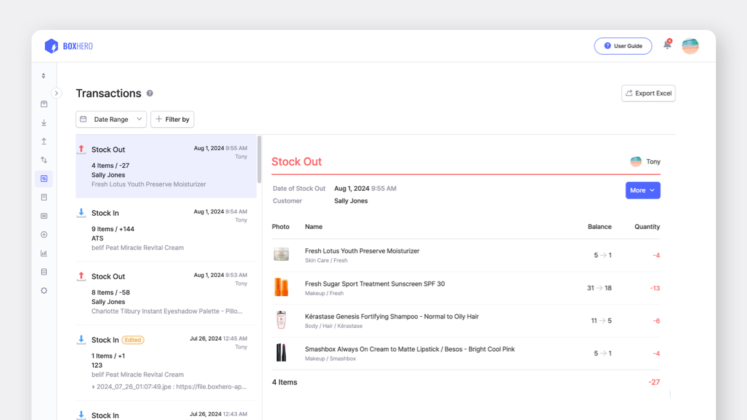Image resolution: width=747 pixels, height=420 pixels.
Task: Open the Stock In icon in the sidebar
Action: point(44,122)
